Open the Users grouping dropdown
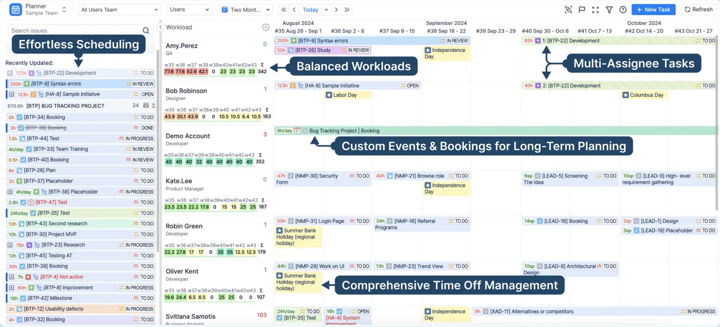 189,9
